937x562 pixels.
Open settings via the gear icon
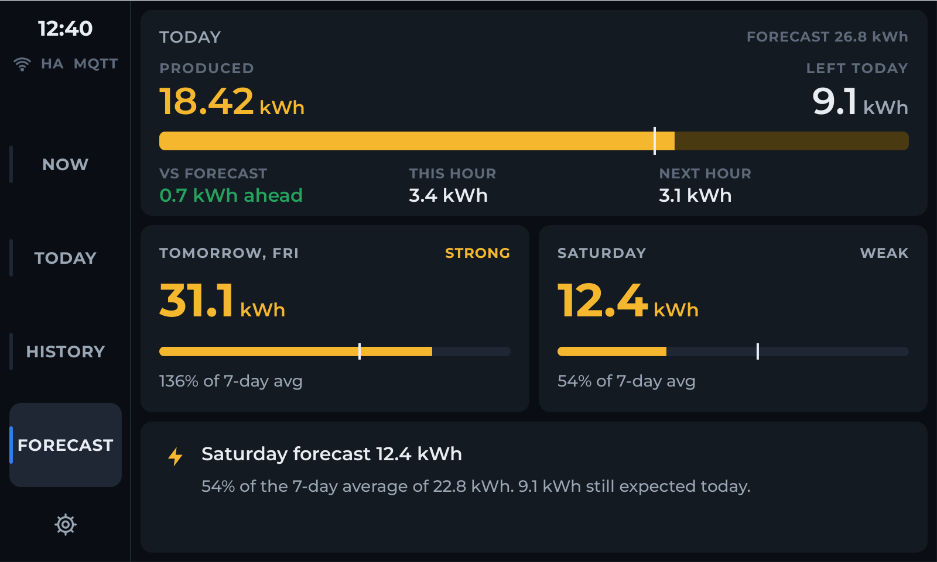(66, 525)
